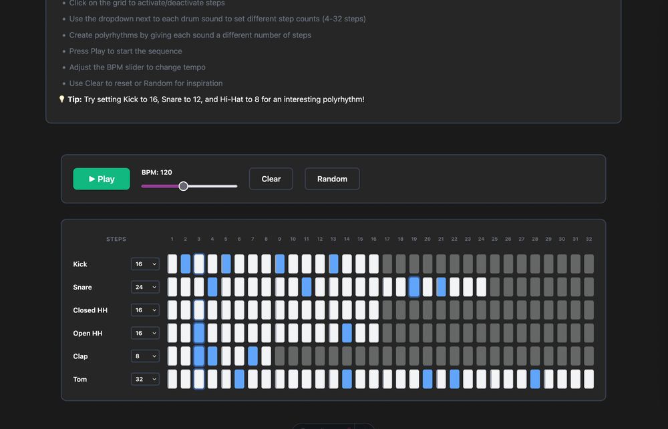Viewport: 668px width, 429px height.
Task: Deactivate the active step 4 on Snare
Action: pos(212,287)
